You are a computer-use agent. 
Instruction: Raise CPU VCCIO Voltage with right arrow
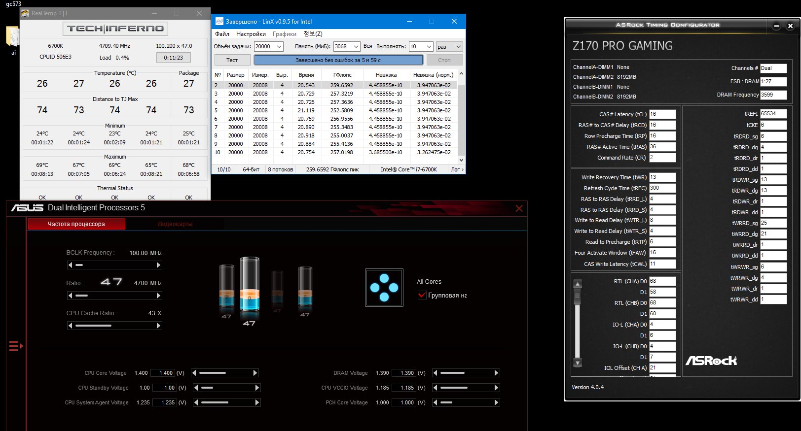(x=496, y=388)
